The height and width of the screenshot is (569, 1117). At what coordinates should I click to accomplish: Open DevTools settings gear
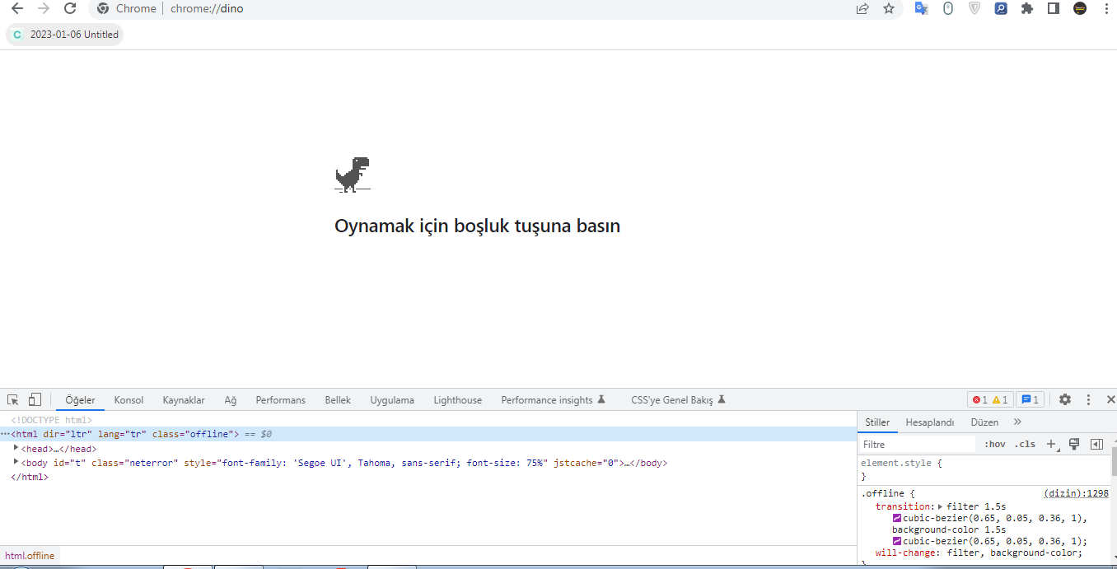(1065, 399)
